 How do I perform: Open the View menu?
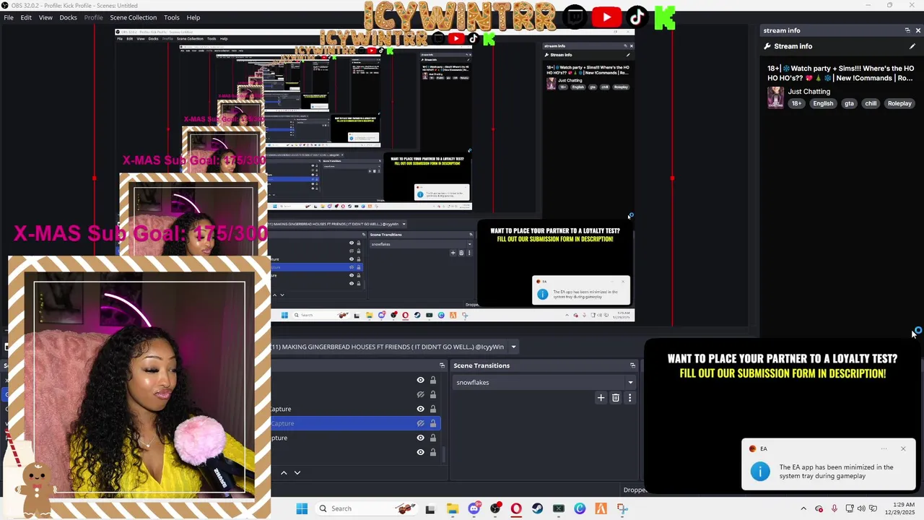coord(45,17)
